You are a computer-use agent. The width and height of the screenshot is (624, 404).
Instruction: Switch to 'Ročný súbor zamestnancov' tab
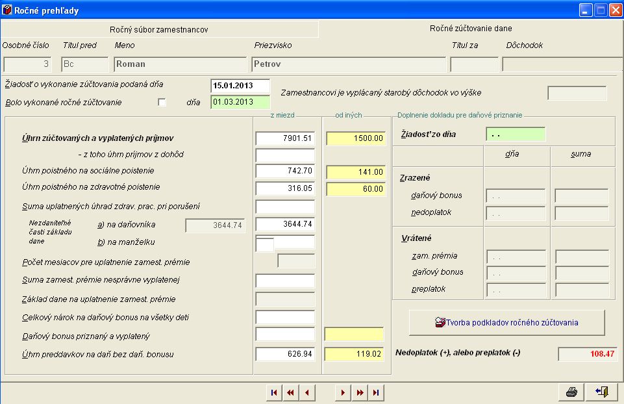click(x=159, y=29)
